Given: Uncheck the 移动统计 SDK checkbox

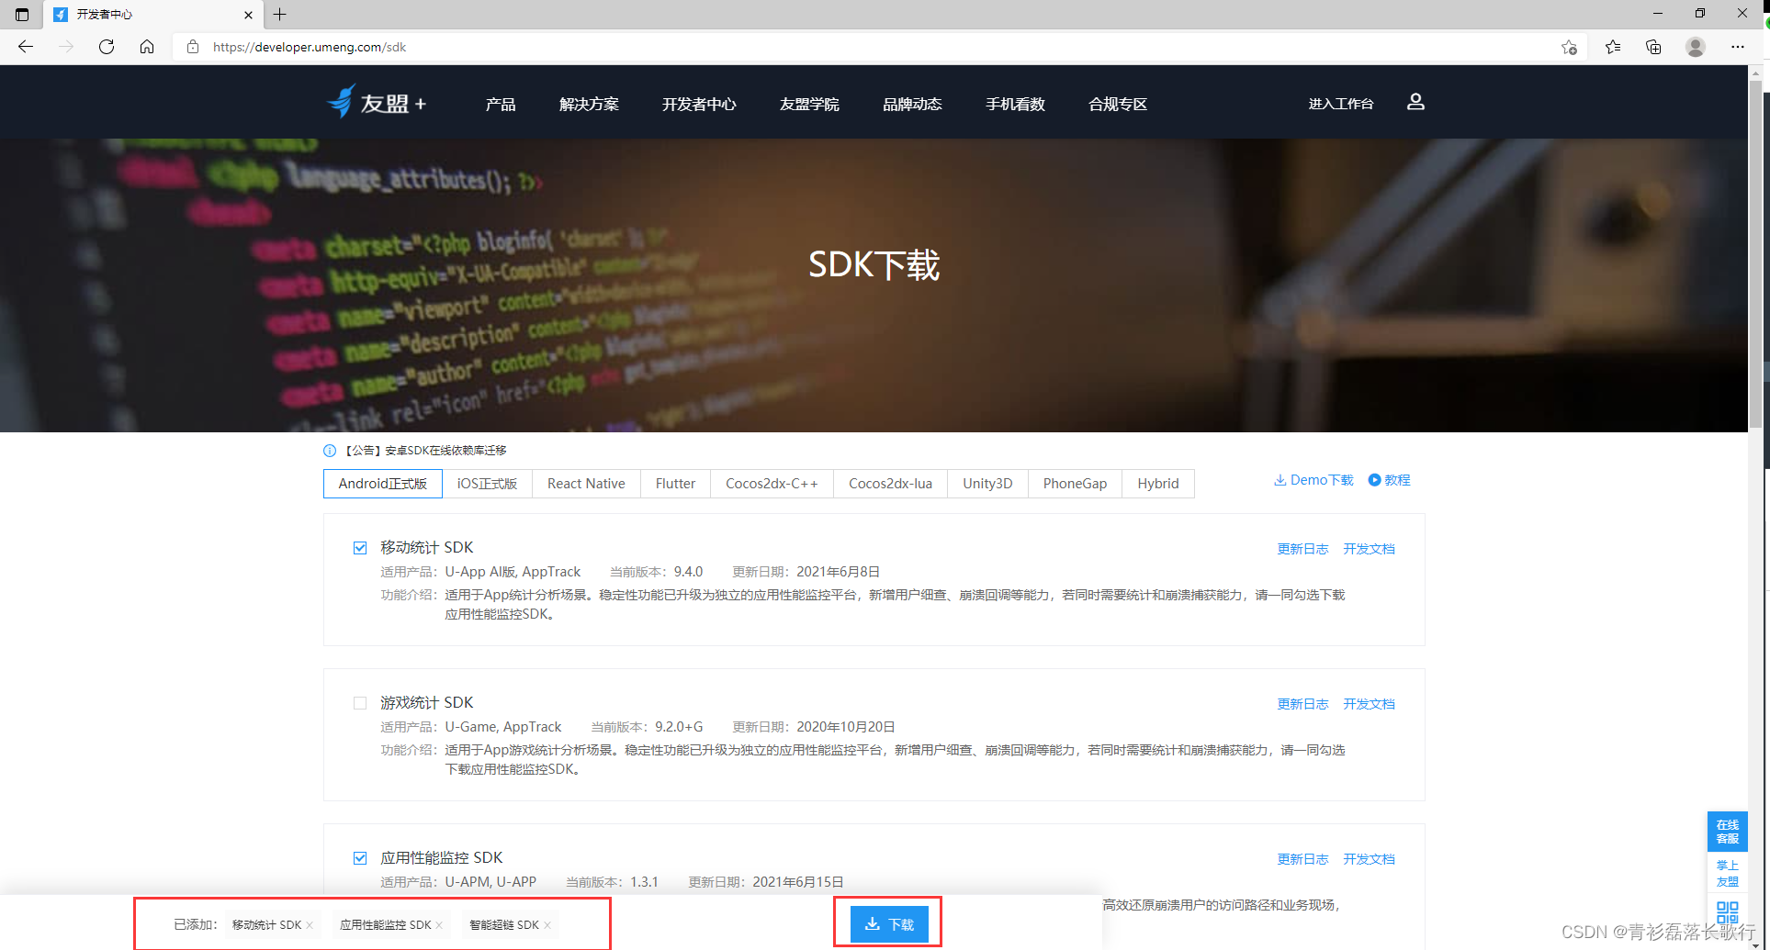Looking at the screenshot, I should pyautogui.click(x=360, y=547).
